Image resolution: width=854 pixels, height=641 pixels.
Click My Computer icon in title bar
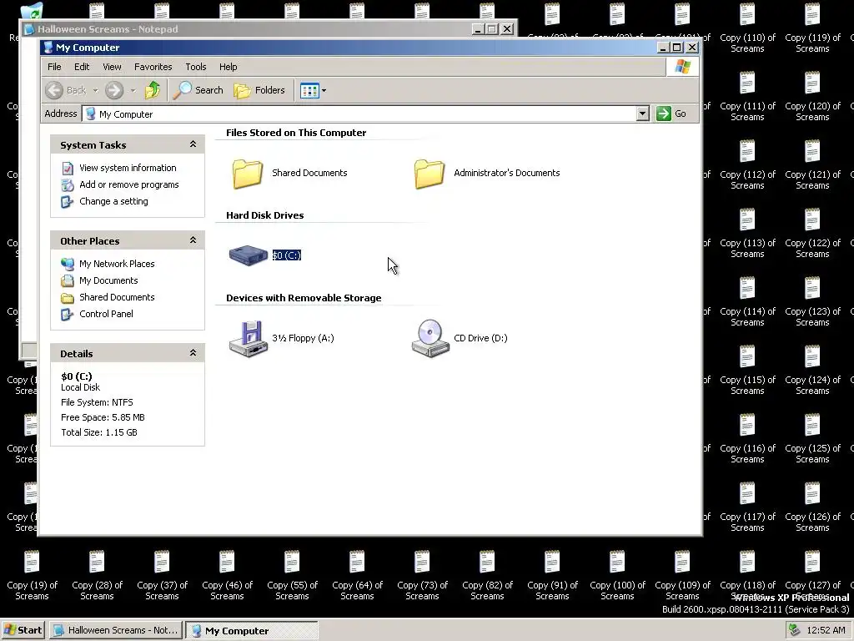click(x=48, y=48)
